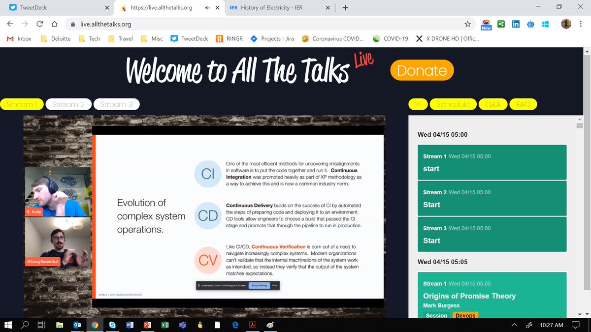Click Hide on the screen-sharing notification
This screenshot has height=332, width=591.
pos(275,285)
